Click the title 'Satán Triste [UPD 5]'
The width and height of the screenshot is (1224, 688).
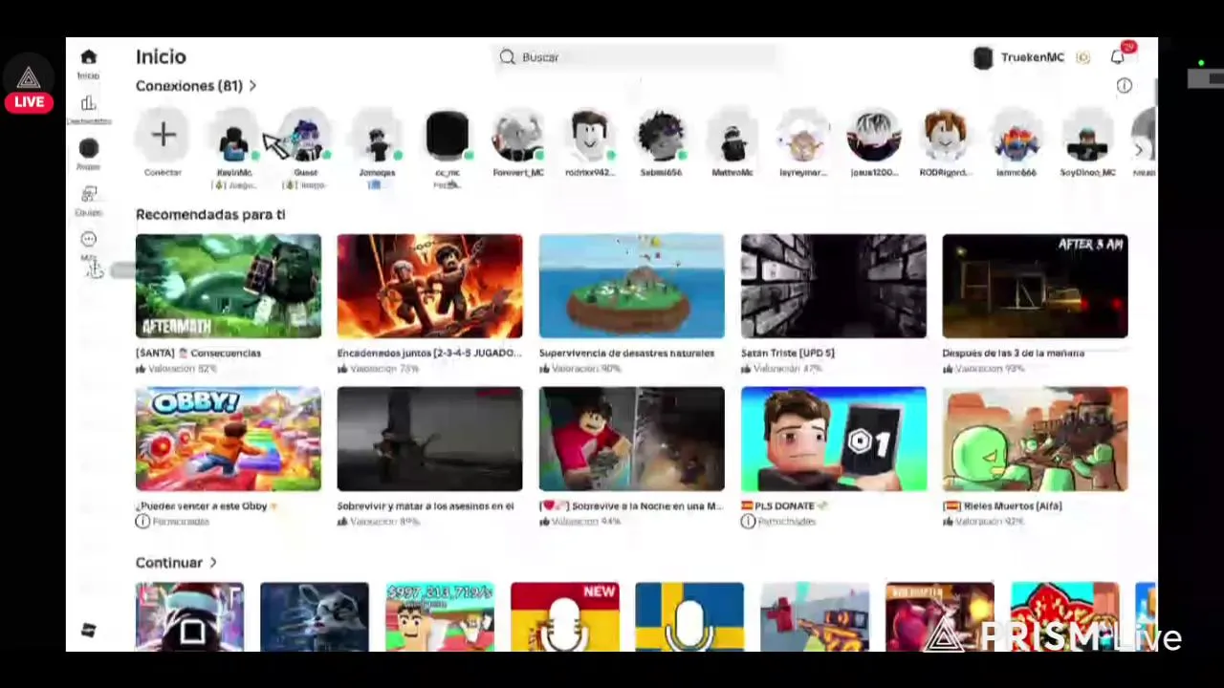tap(788, 353)
